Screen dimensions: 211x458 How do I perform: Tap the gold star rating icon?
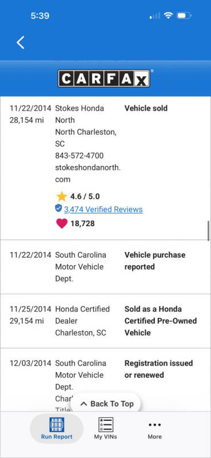(x=62, y=196)
